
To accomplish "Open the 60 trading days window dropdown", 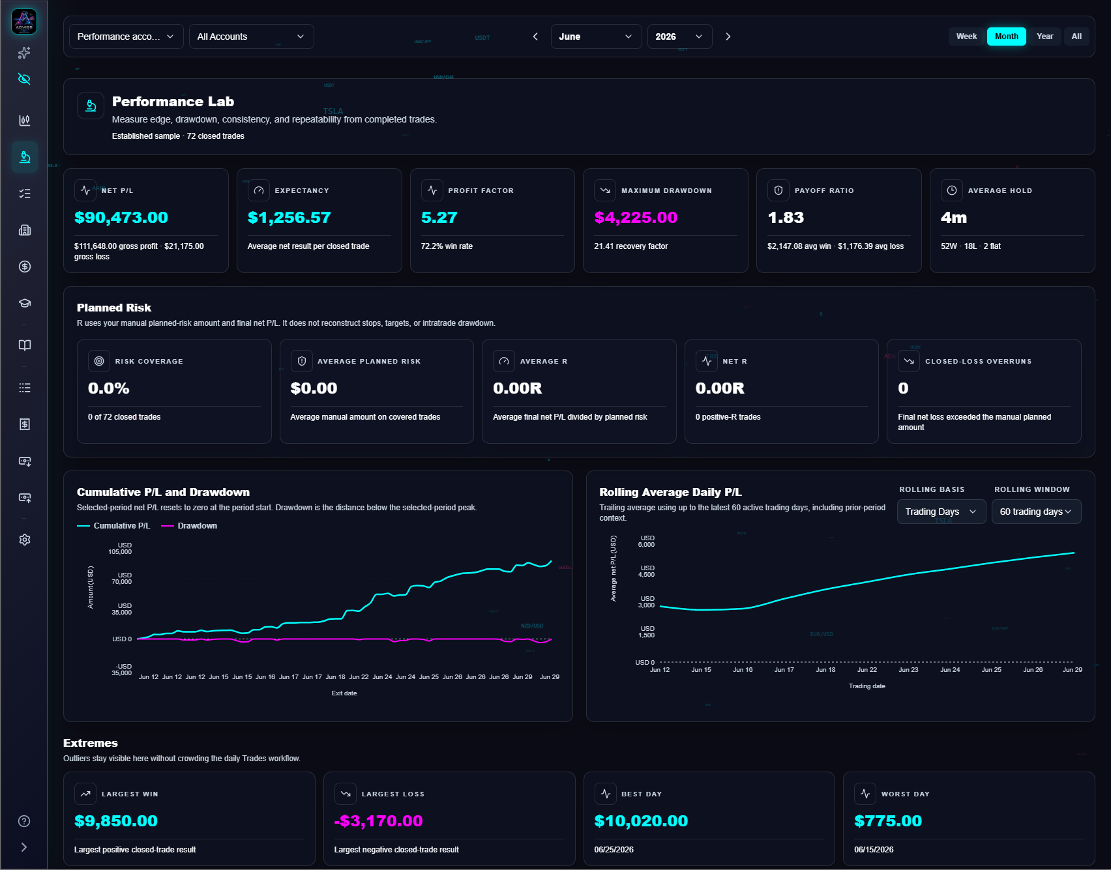I will (1037, 512).
